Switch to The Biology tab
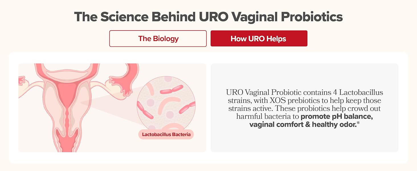Screen dimensions: 417x171 158,38
